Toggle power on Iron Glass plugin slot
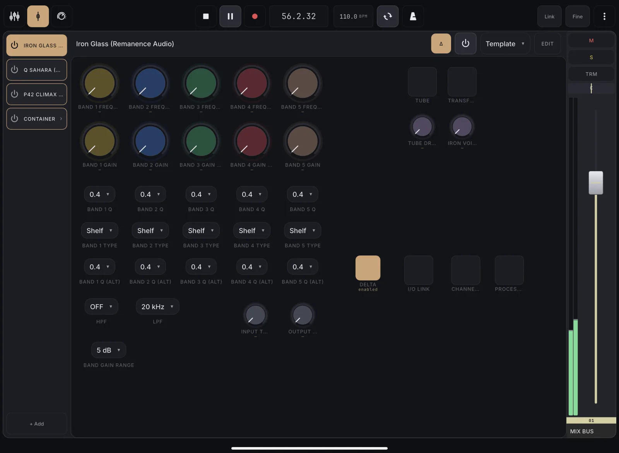The width and height of the screenshot is (619, 453). pyautogui.click(x=15, y=45)
